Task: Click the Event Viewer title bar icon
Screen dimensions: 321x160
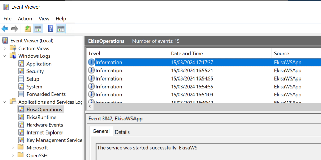Action: pos(6,7)
